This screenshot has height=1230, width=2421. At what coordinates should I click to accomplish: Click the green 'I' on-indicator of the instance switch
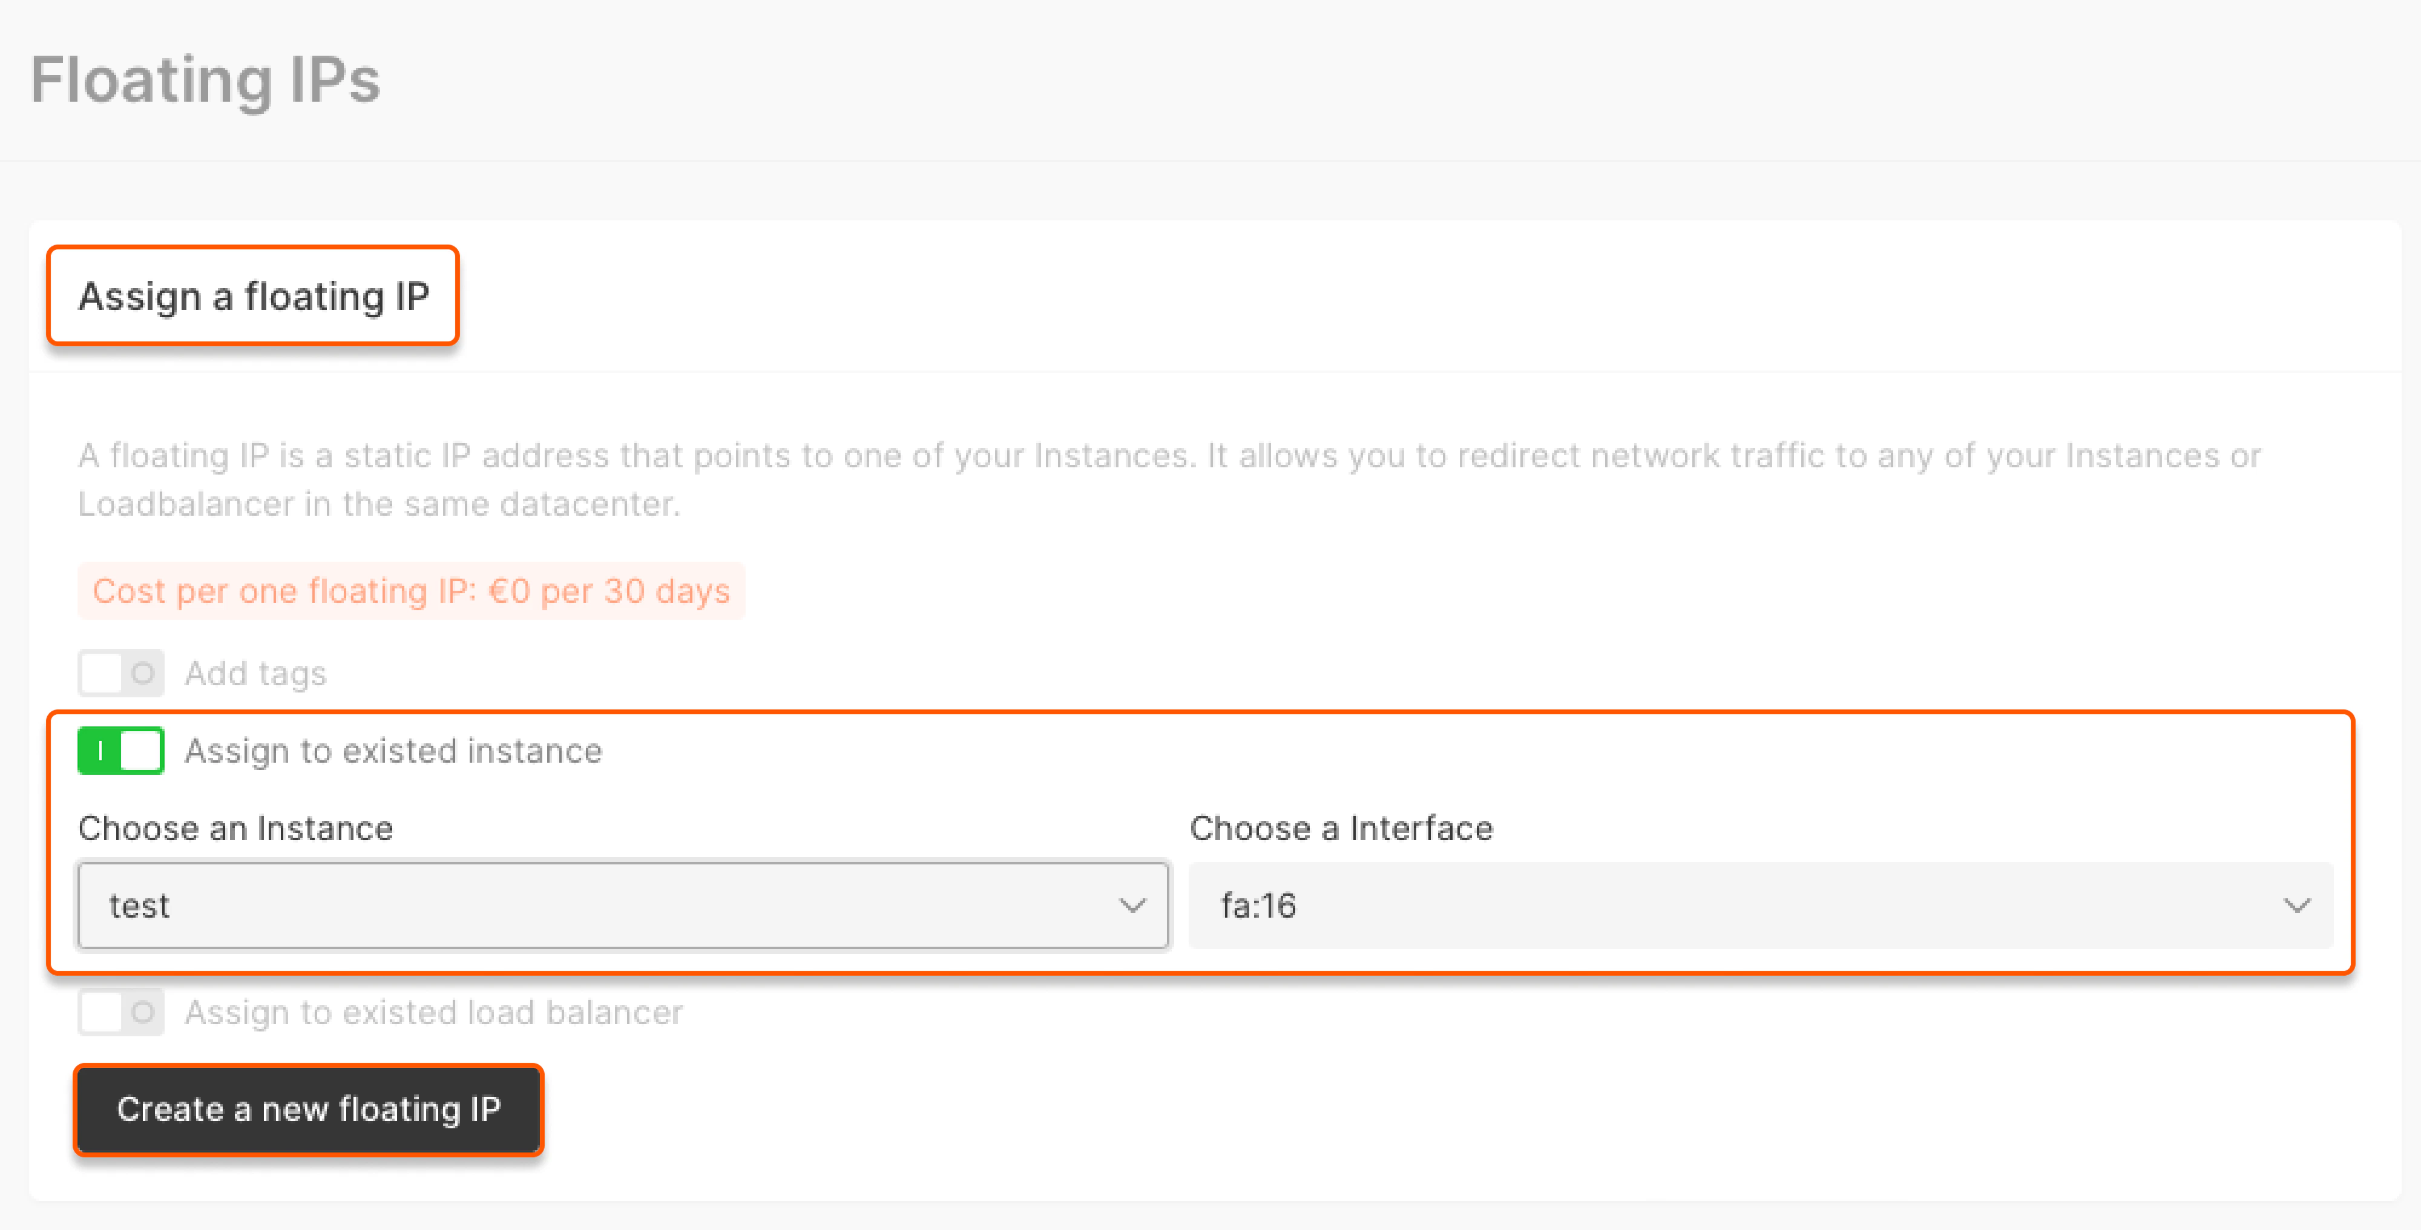pos(100,751)
